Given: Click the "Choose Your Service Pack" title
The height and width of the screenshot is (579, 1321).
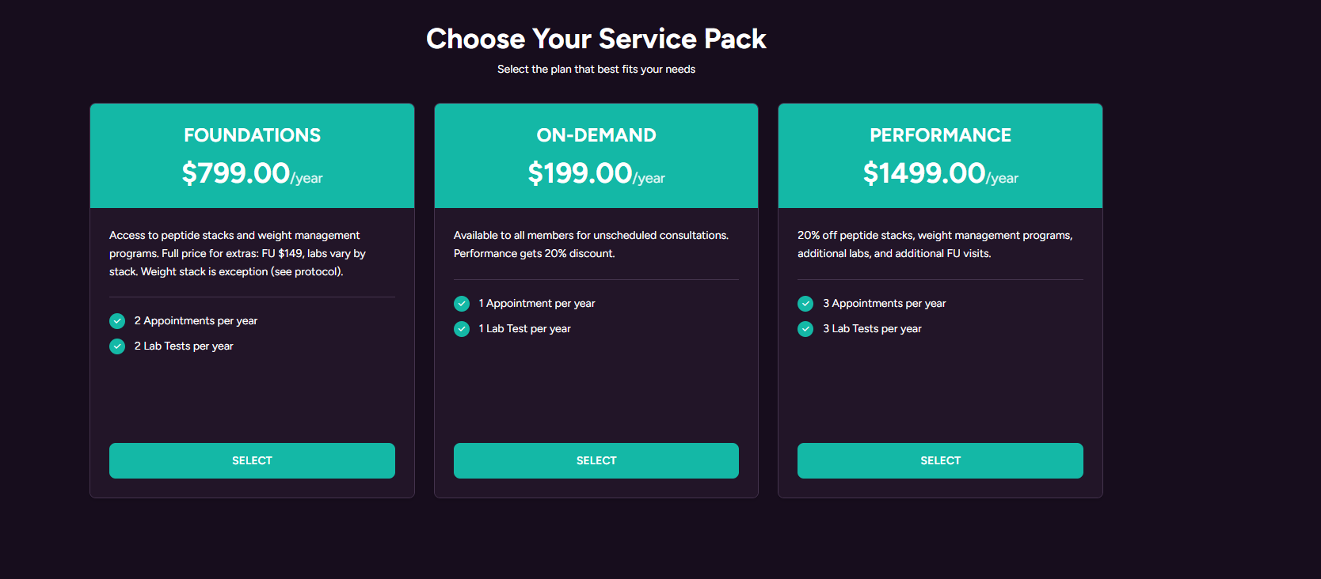Looking at the screenshot, I should (x=596, y=39).
